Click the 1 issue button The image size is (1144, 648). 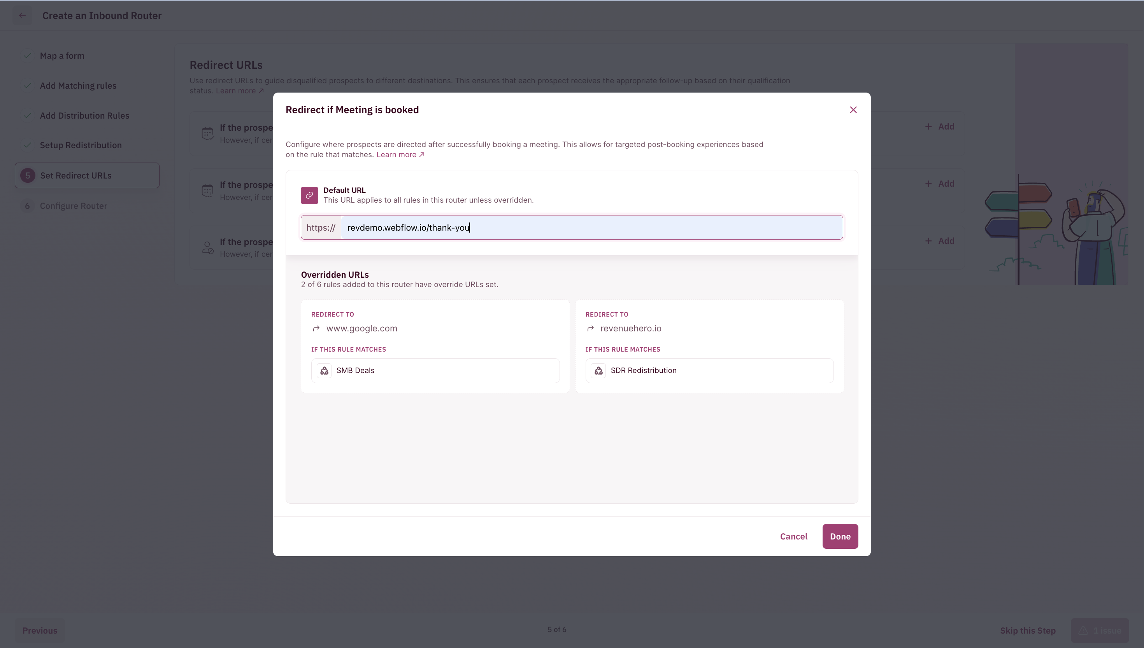tap(1100, 630)
